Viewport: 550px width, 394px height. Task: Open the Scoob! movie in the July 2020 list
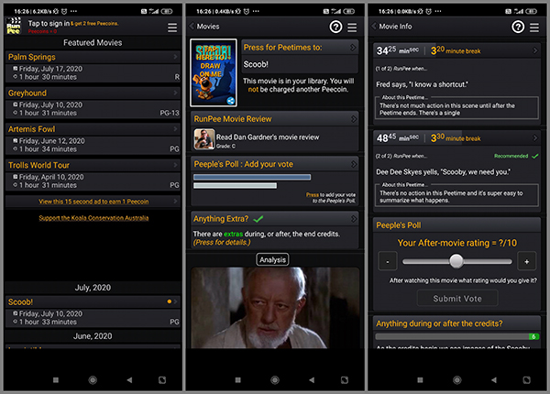(93, 312)
